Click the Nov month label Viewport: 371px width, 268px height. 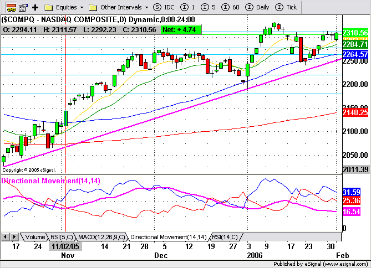pos(68,255)
